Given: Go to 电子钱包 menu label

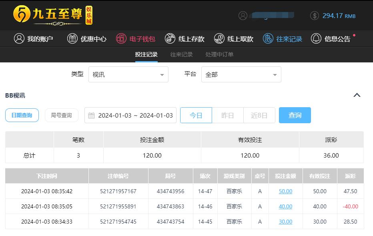Looking at the screenshot, I should click(142, 39).
